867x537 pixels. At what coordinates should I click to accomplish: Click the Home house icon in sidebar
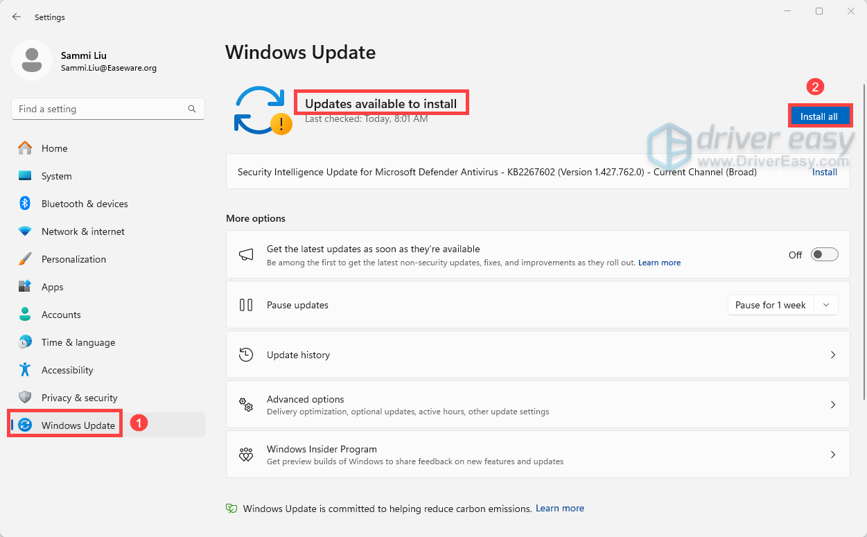[25, 148]
